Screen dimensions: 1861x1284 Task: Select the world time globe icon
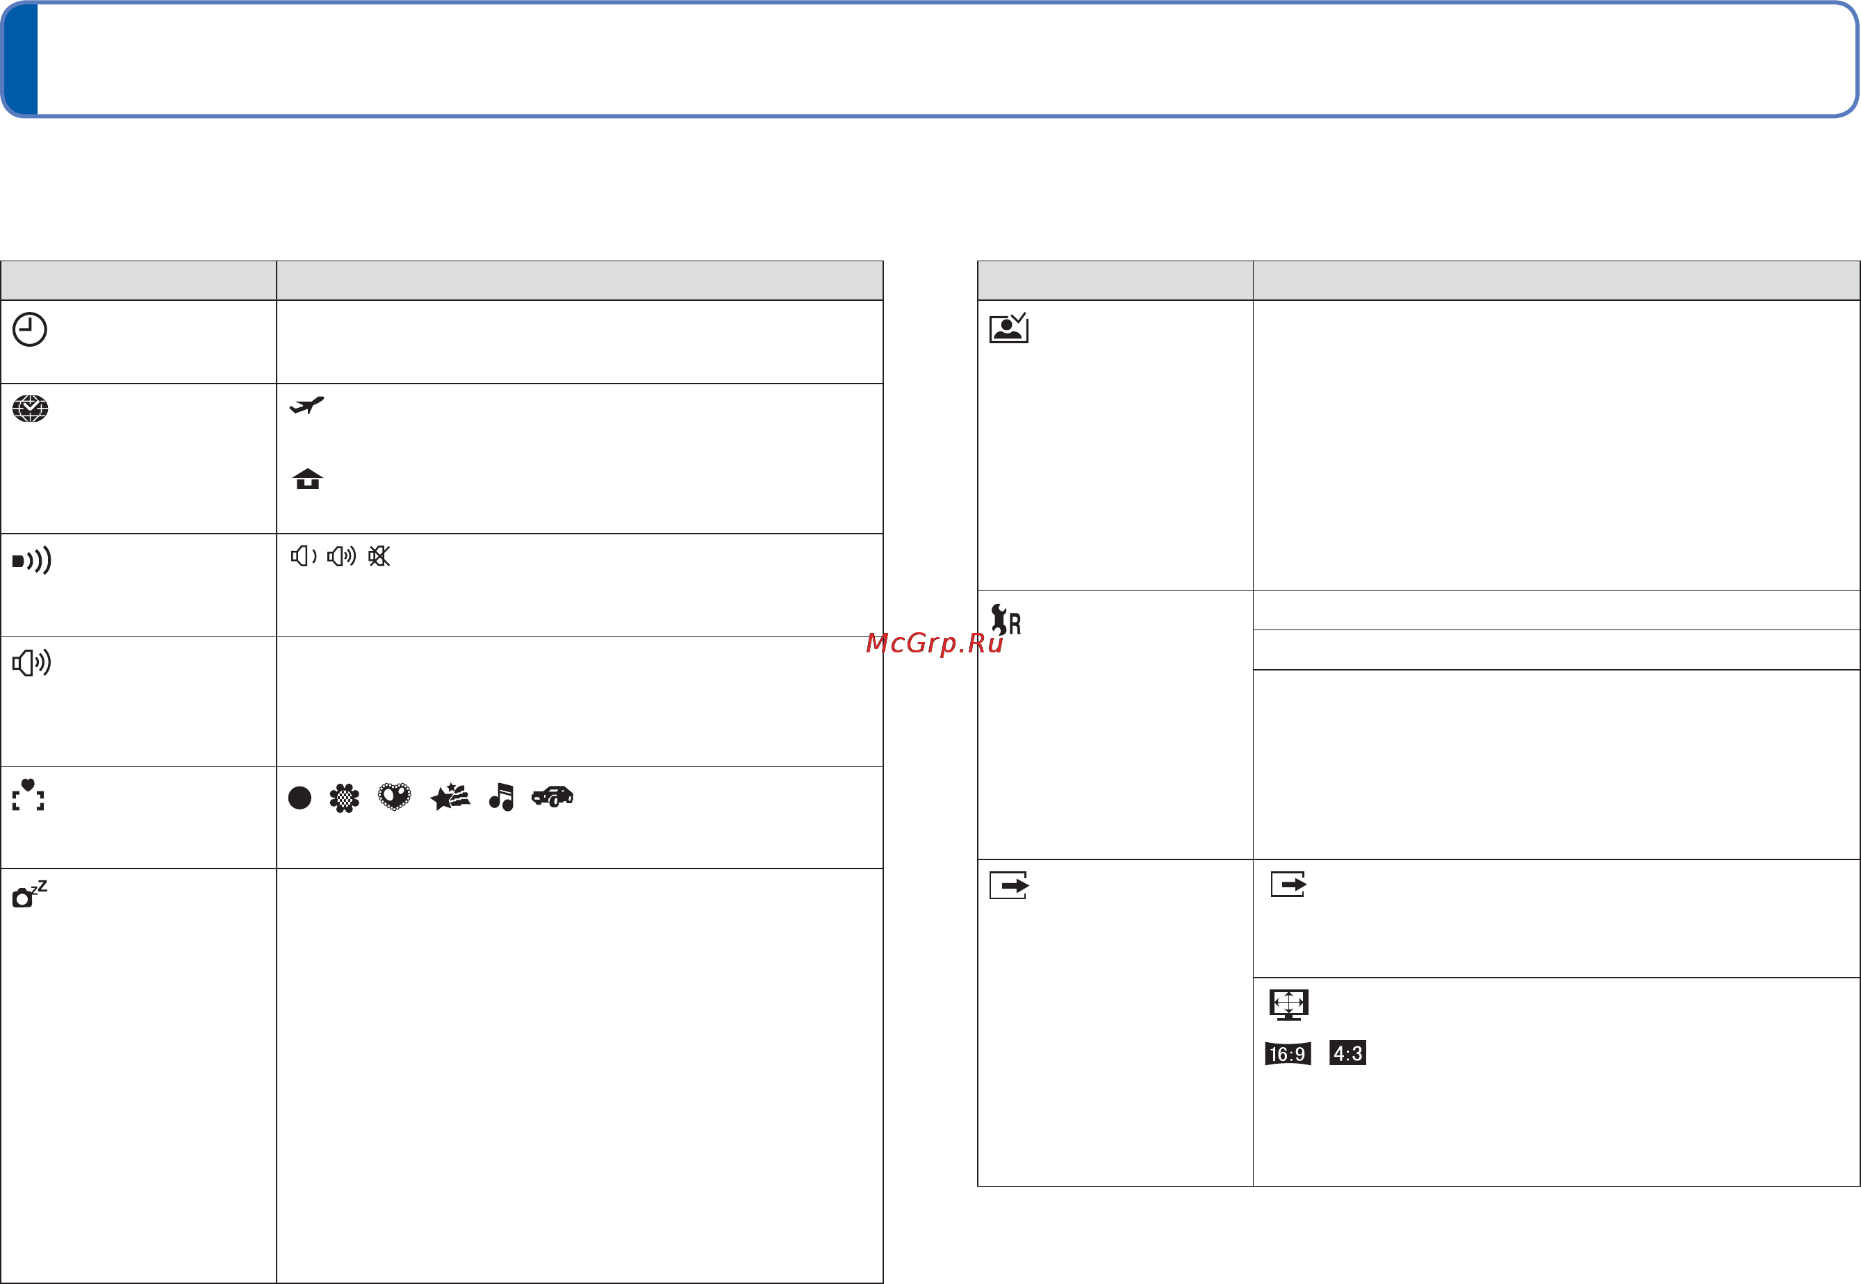point(31,409)
